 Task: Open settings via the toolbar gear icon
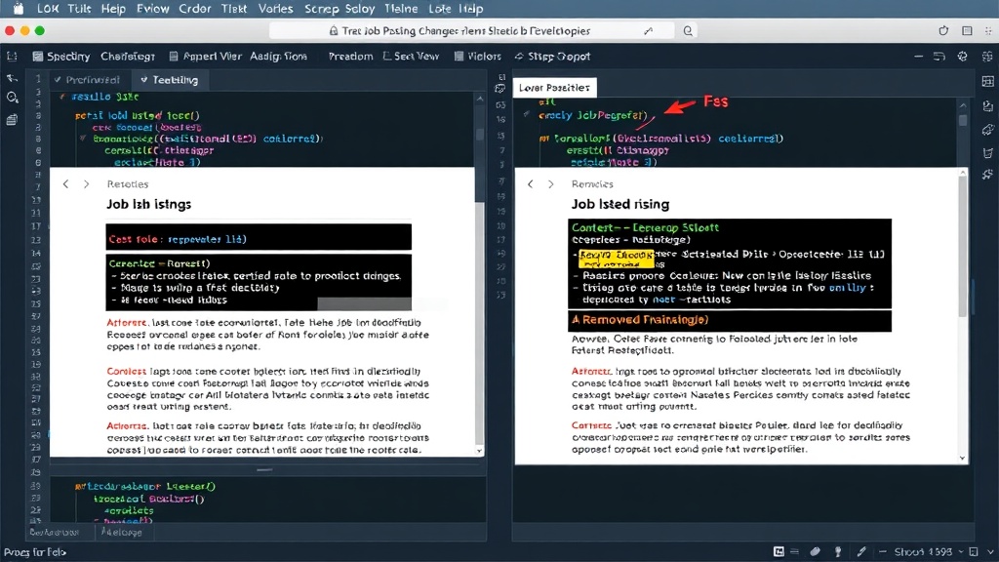click(963, 56)
